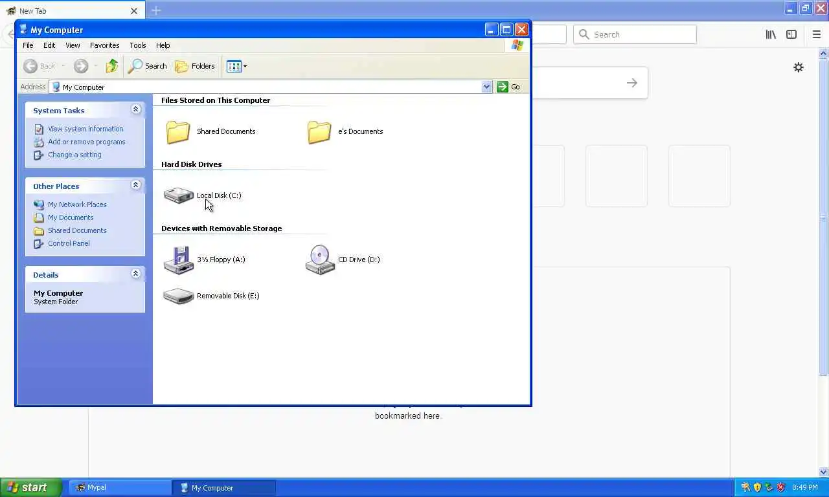Open browser Library icon
Image resolution: width=829 pixels, height=497 pixels.
771,34
